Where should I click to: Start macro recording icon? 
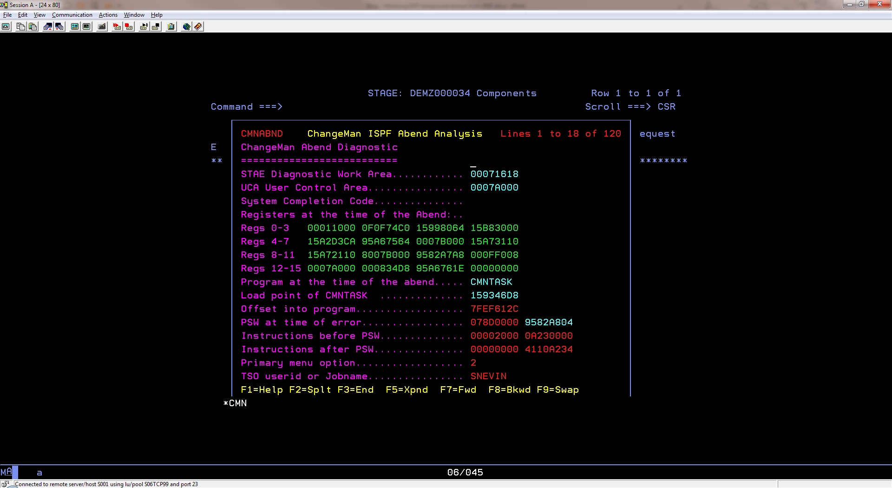[117, 26]
